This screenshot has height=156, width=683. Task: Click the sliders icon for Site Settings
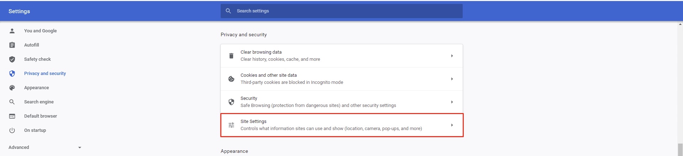pyautogui.click(x=231, y=125)
